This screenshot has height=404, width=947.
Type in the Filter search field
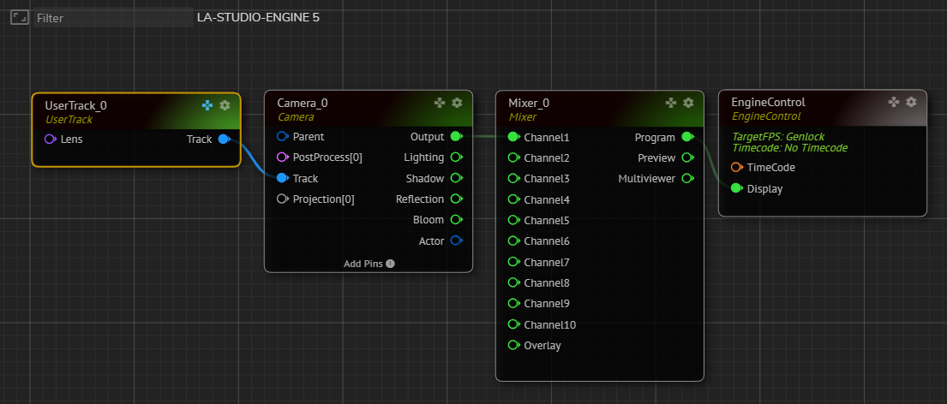111,17
